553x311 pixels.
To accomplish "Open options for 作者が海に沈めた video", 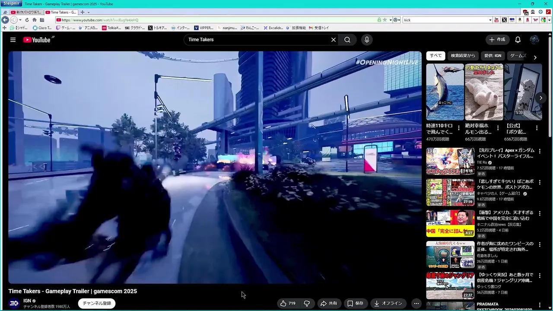I will (540, 244).
